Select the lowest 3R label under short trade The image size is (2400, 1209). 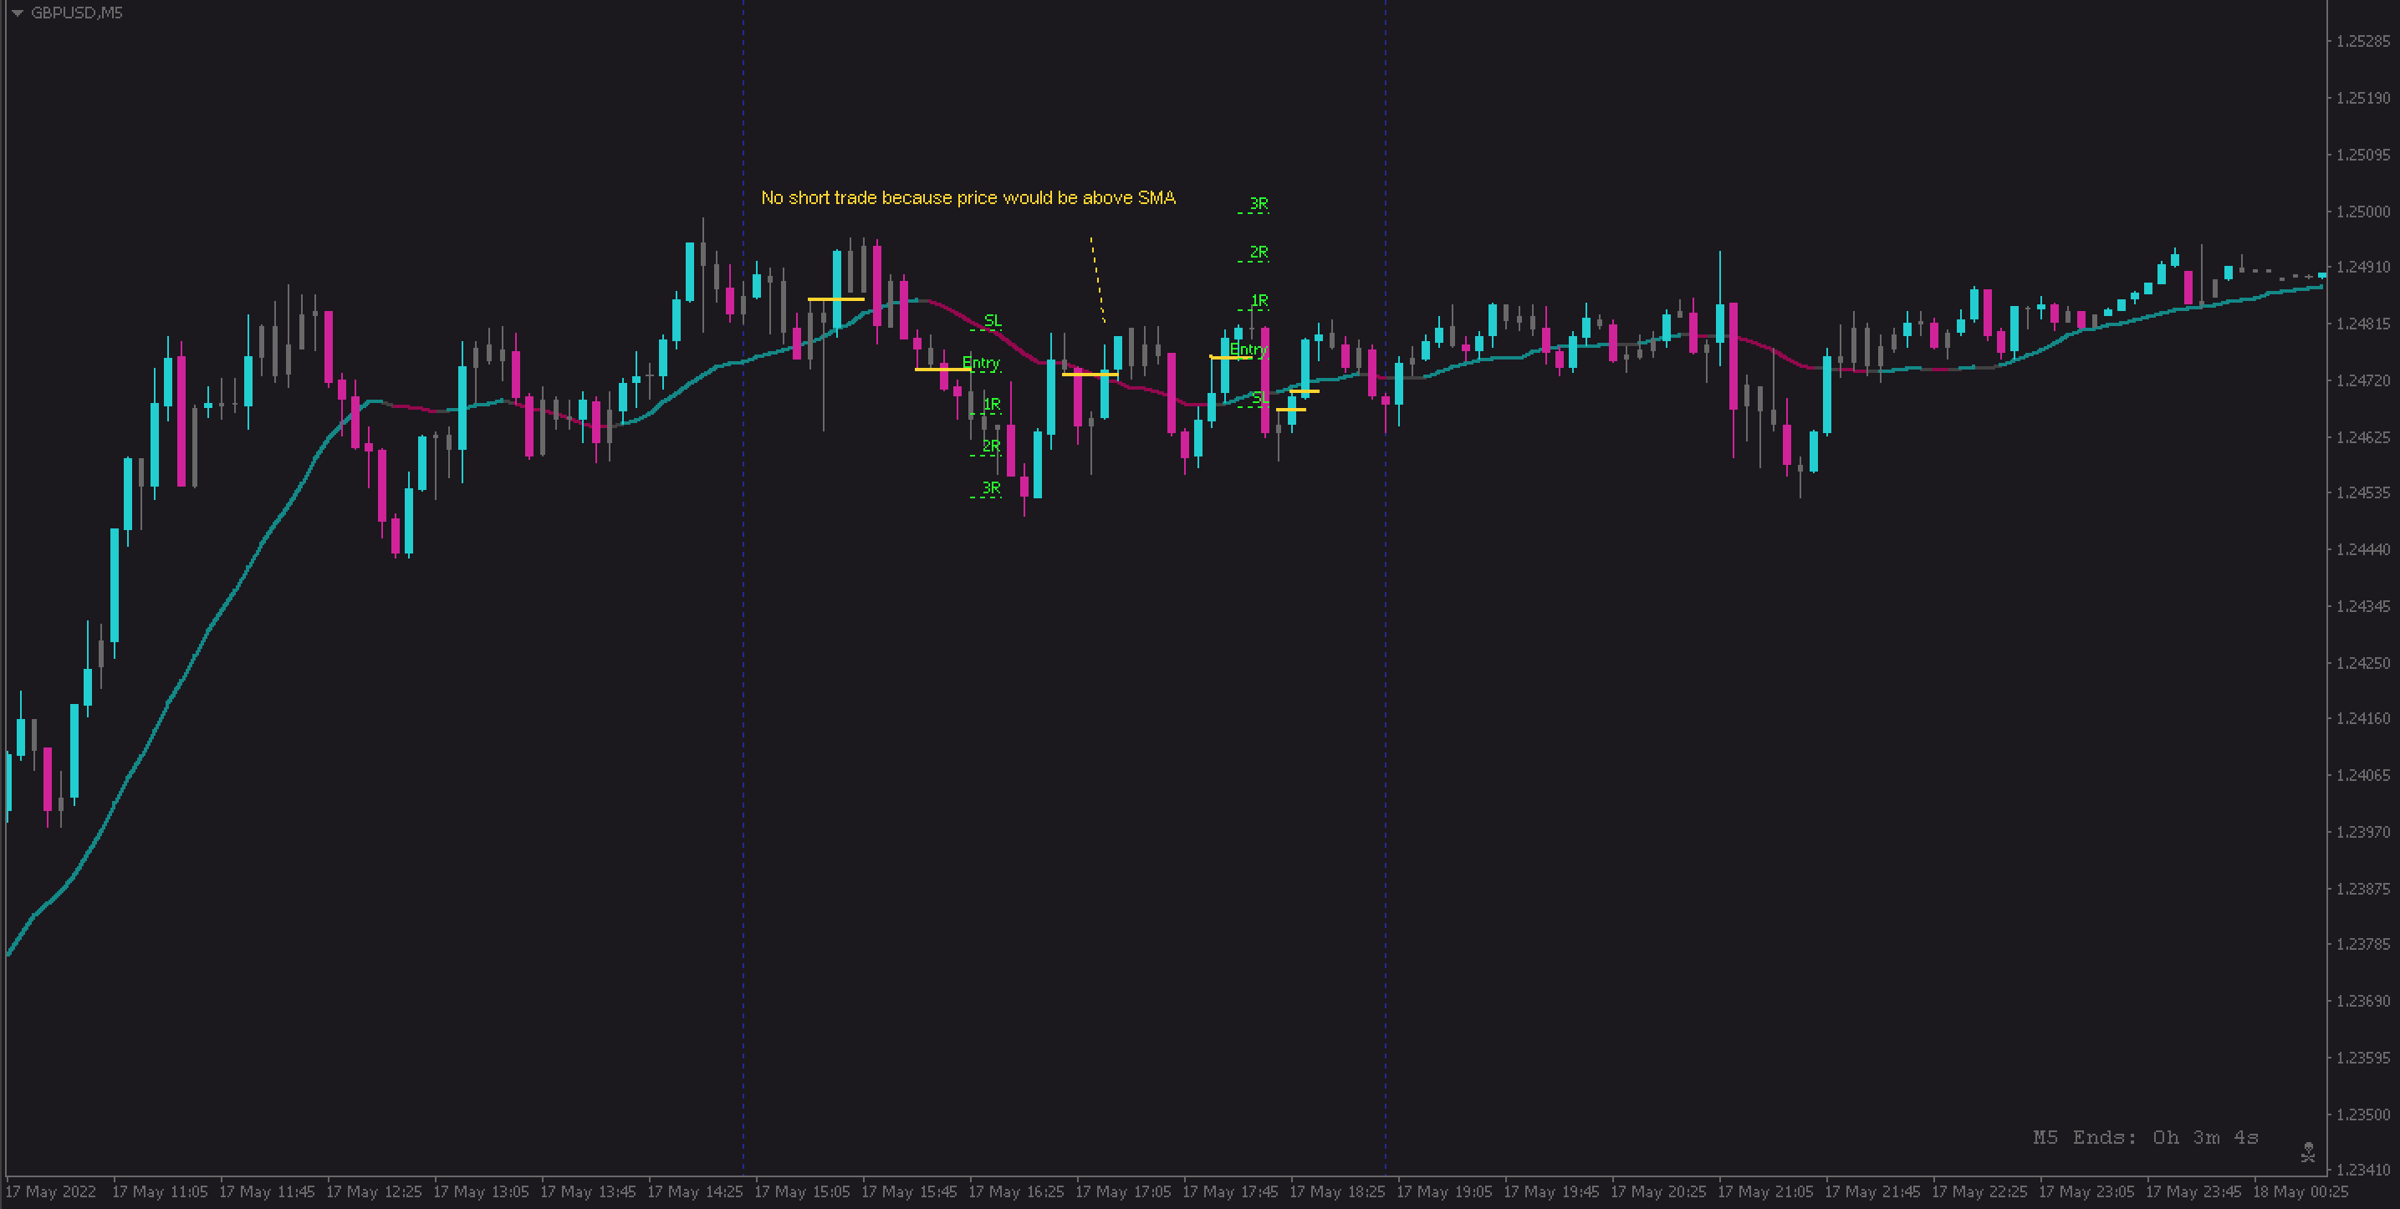tap(990, 488)
